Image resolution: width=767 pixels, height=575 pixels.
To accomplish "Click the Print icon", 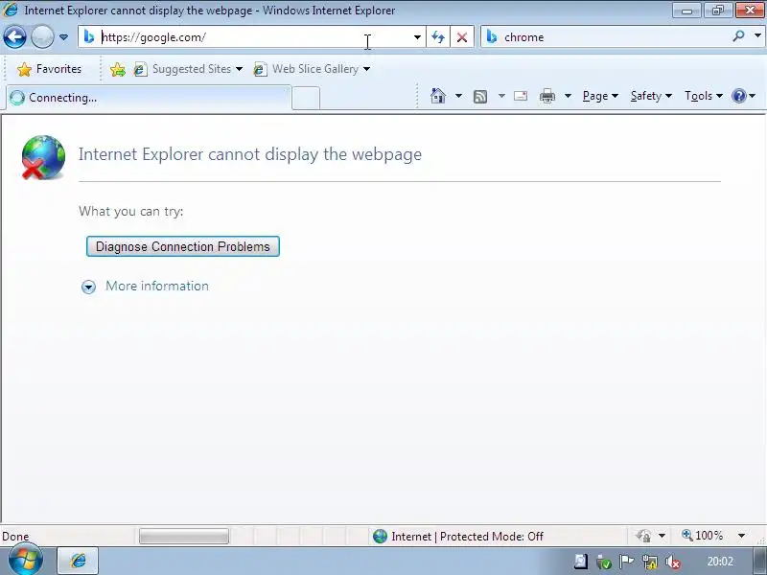I will click(x=546, y=96).
